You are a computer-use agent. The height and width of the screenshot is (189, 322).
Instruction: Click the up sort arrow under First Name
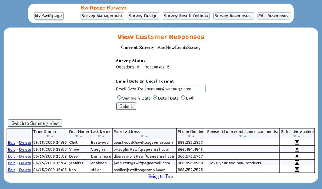coord(81,136)
